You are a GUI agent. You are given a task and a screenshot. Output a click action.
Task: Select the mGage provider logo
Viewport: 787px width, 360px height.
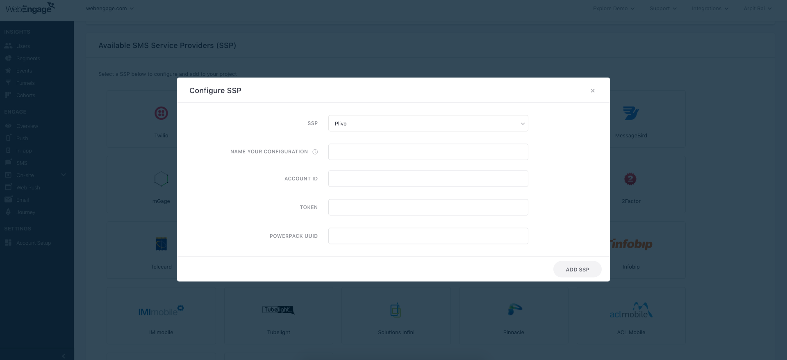(161, 179)
